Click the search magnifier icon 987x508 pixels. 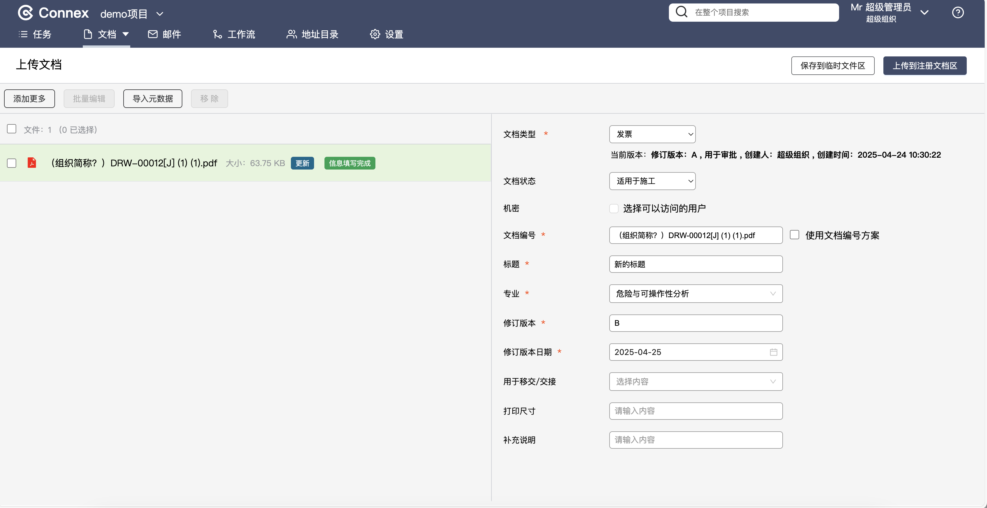pos(681,12)
